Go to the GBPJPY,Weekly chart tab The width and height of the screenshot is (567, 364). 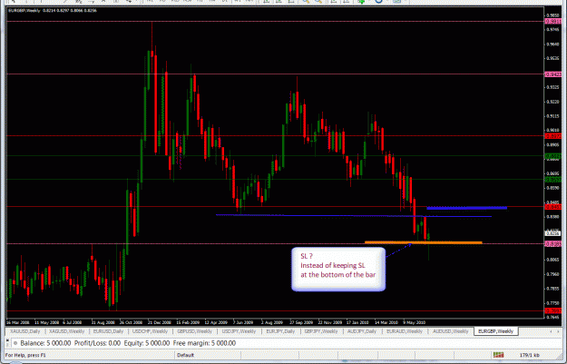[x=321, y=331]
